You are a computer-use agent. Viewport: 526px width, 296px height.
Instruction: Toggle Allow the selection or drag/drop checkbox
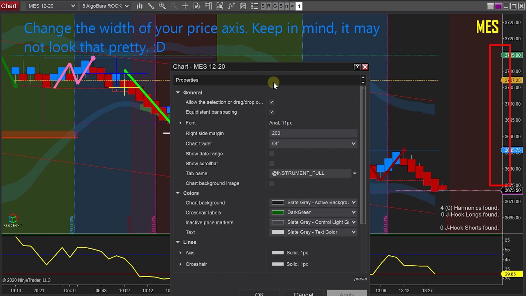coord(272,102)
